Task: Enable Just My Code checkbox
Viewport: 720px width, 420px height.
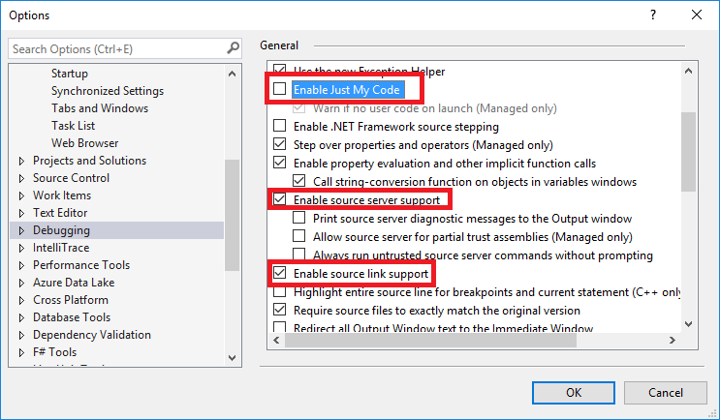Action: (280, 90)
